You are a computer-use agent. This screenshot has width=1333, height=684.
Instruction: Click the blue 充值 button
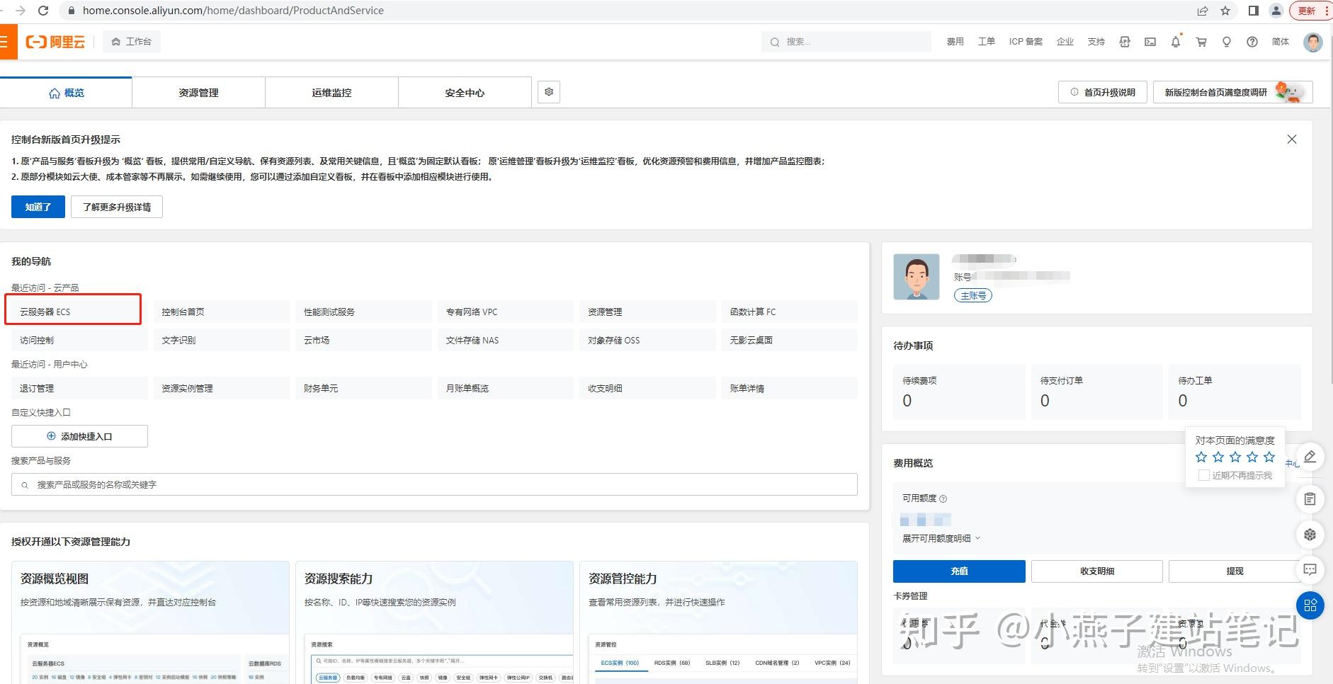(959, 571)
